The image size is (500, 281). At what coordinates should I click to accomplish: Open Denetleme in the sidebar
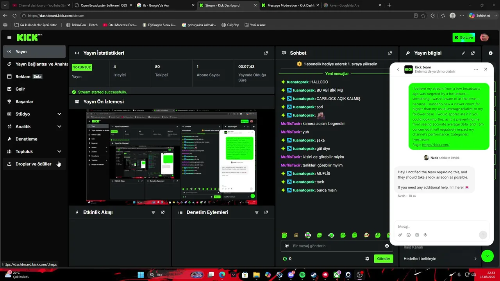point(34,139)
